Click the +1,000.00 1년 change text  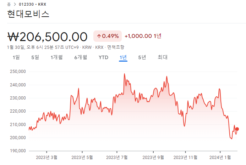tap(143, 36)
